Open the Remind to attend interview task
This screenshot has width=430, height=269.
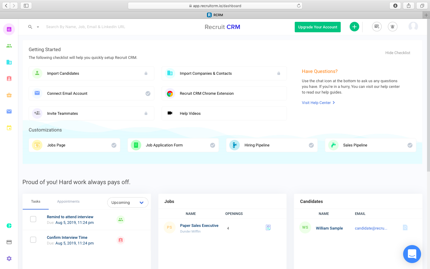point(70,217)
